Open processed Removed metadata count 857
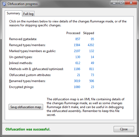The height and width of the screenshot is (137, 139). pyautogui.click(x=78, y=39)
